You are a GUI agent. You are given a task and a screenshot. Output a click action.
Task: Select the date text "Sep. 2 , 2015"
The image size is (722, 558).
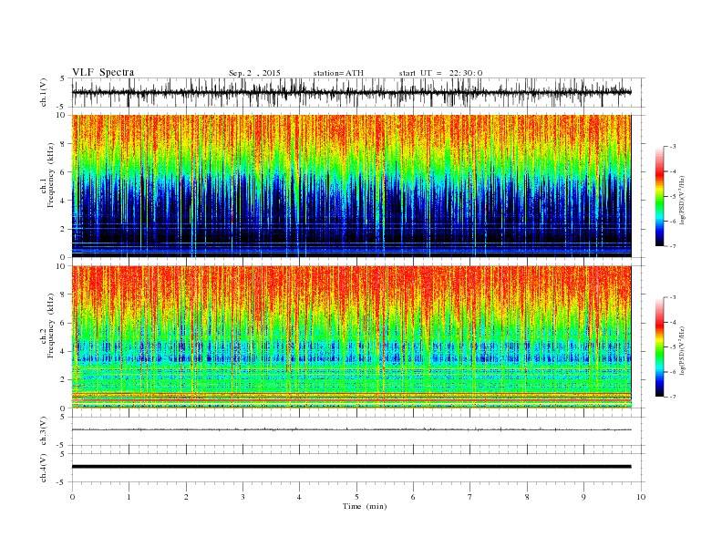pyautogui.click(x=254, y=73)
